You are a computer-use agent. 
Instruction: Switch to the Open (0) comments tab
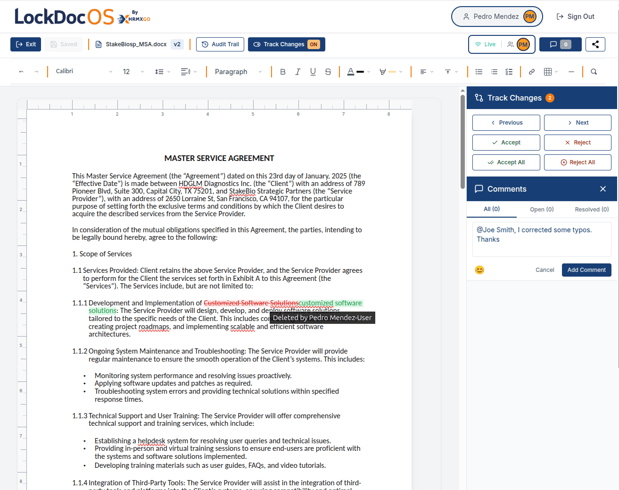pos(542,210)
